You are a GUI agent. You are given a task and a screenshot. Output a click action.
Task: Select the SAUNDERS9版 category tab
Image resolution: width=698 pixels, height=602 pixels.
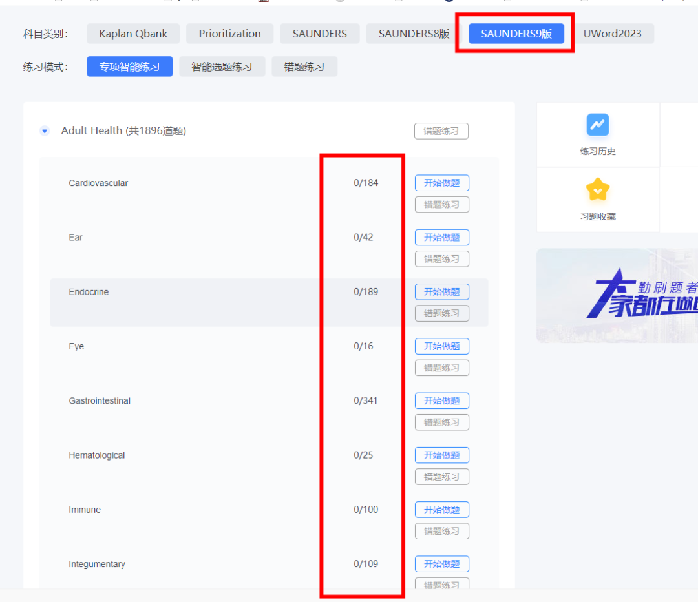click(516, 34)
